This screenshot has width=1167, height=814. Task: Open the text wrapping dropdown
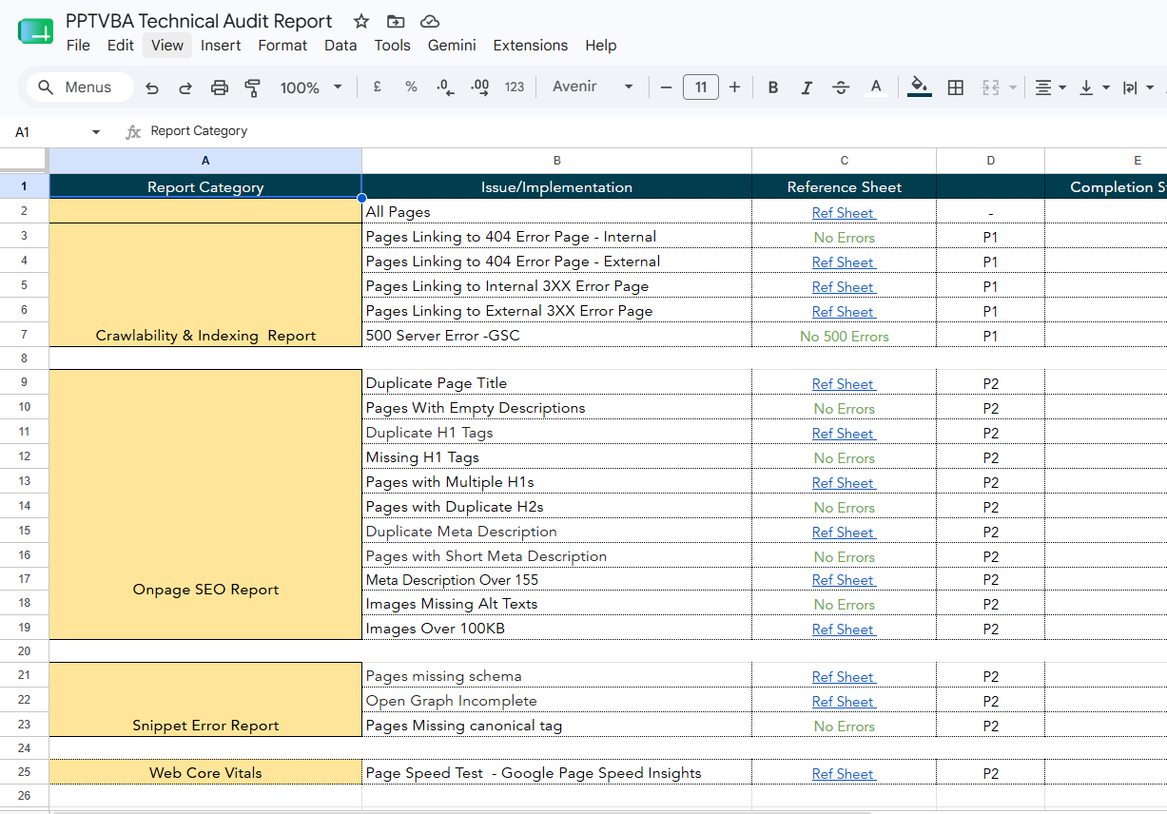tap(1138, 87)
